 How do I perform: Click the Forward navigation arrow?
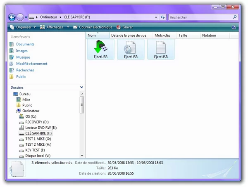tap(20, 17)
